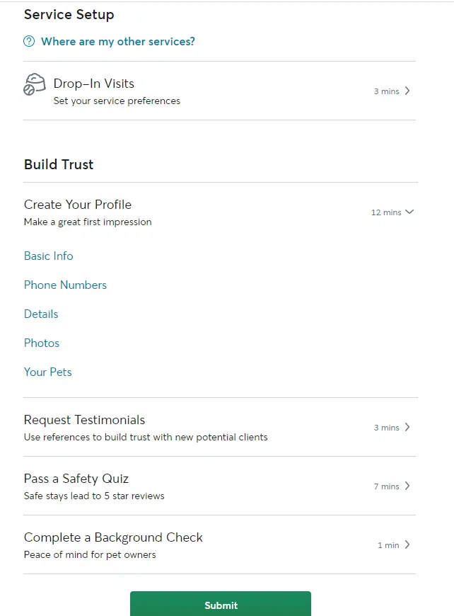Select the Drop-In Visits title
The image size is (454, 616).
coord(94,84)
